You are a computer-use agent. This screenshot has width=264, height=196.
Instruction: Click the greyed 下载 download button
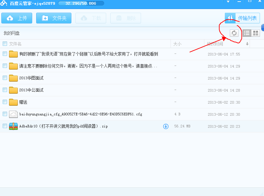tap(91, 18)
